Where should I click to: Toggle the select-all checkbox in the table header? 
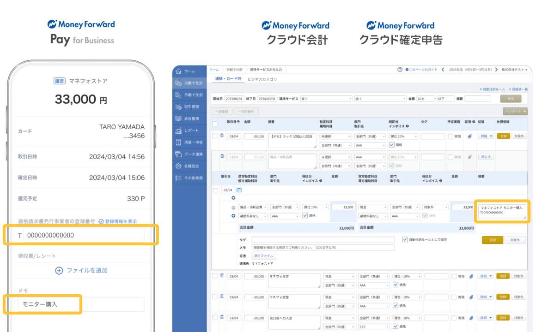tap(215, 124)
